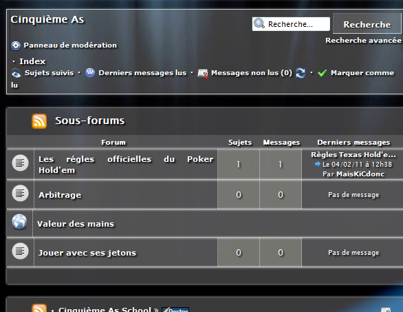403x312 pixels.
Task: Click the Messages non lus envelope icon
Action: click(202, 74)
